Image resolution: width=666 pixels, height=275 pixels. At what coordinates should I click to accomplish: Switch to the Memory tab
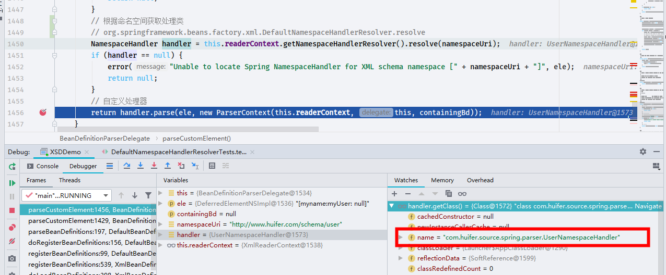click(x=442, y=180)
